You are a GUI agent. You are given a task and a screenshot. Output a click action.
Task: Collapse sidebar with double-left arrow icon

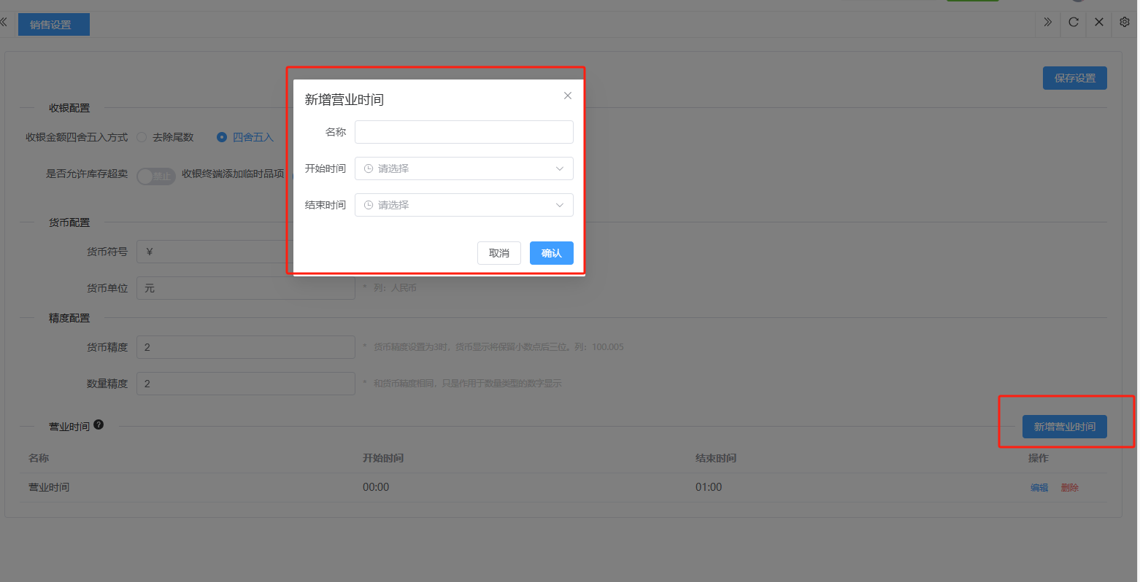click(4, 22)
